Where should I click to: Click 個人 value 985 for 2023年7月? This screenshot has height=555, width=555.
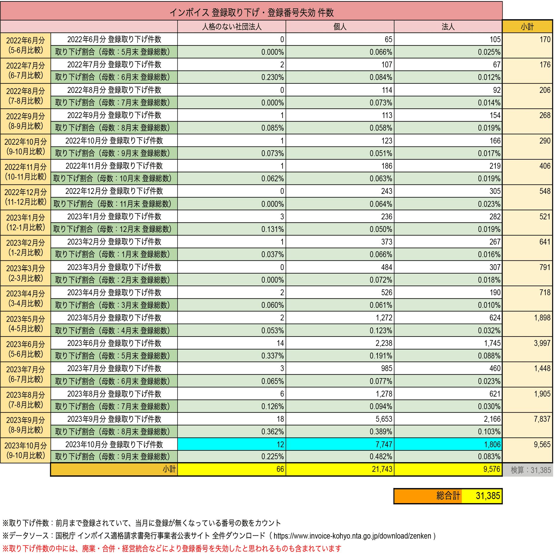point(340,368)
